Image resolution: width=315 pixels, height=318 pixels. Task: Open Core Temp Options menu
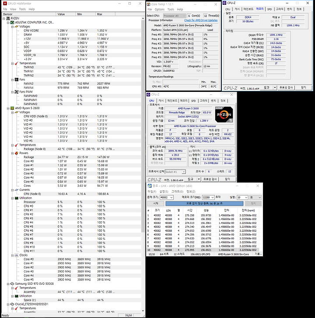pos(159,9)
